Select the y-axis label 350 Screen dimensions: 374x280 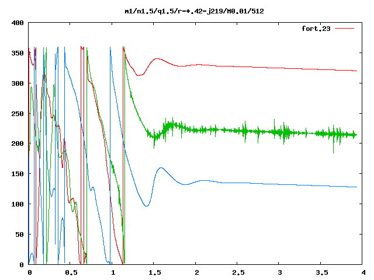click(x=18, y=53)
